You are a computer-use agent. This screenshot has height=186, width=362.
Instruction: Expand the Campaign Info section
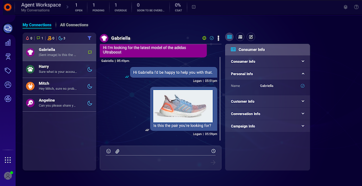tap(267, 126)
